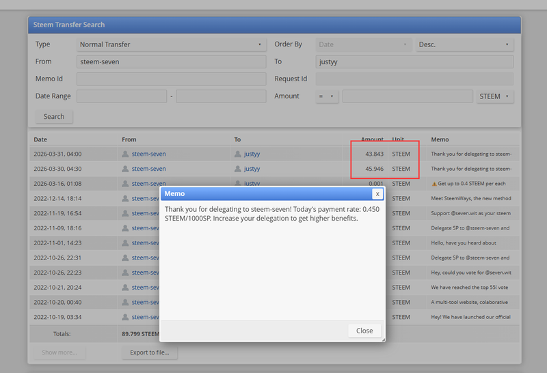This screenshot has width=547, height=373.
Task: Click Export to file button
Action: click(x=150, y=353)
